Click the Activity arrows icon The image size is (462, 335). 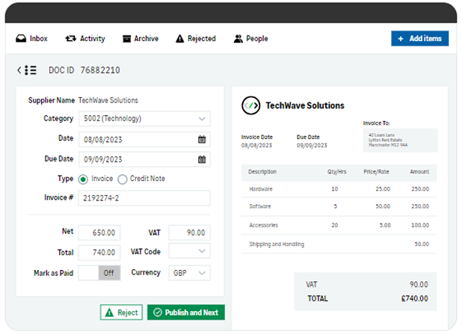pyautogui.click(x=71, y=39)
